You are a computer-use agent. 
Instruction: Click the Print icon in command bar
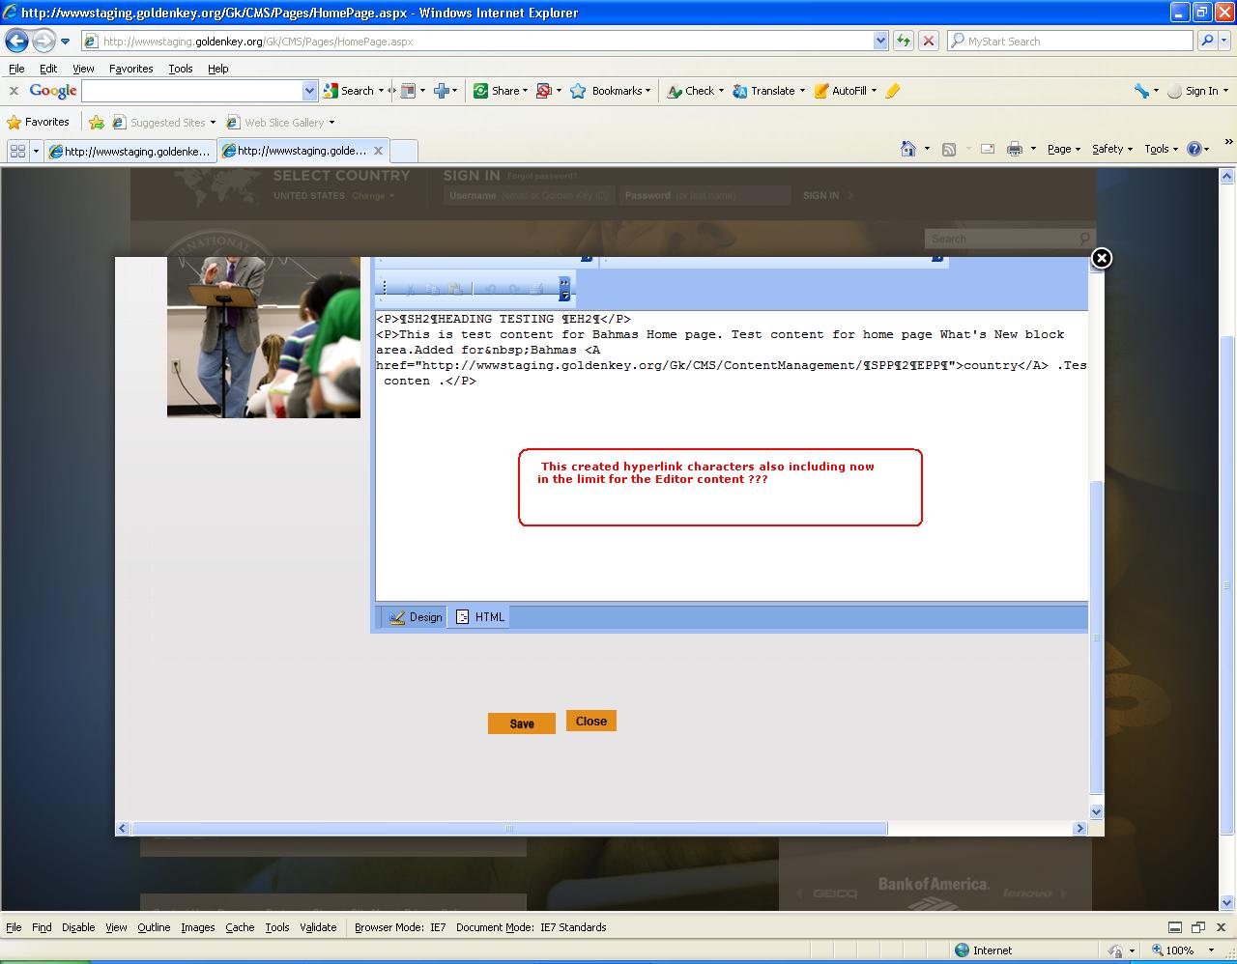point(1014,149)
